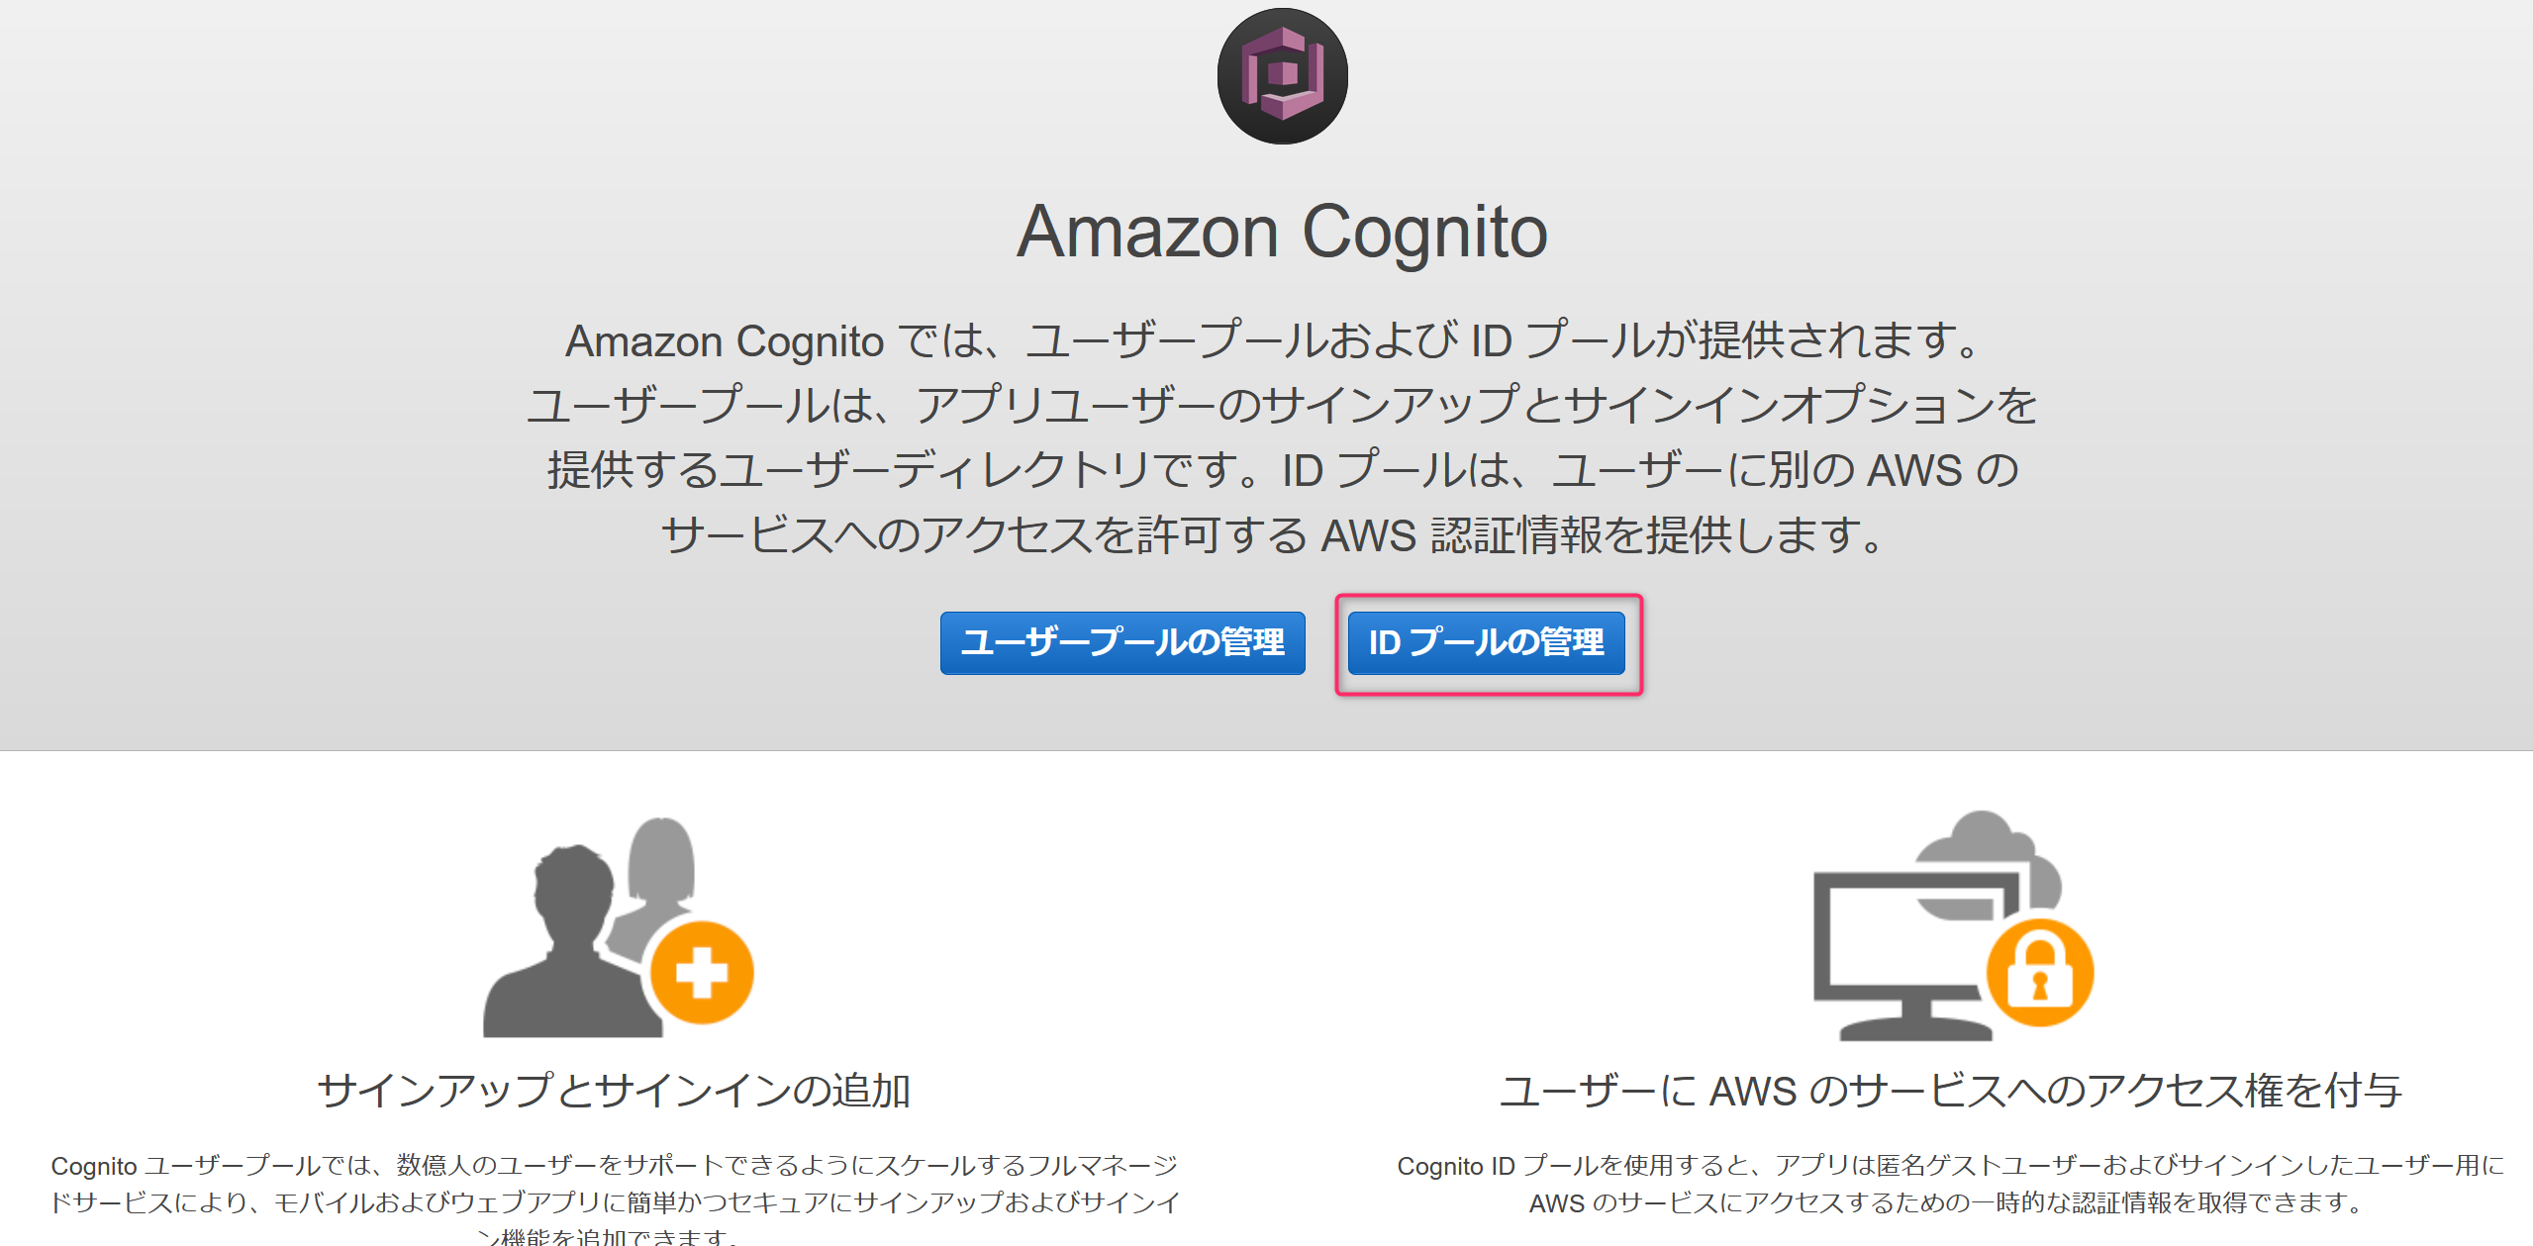Open ID プールの管理 (Manage Identity Pools)
The height and width of the screenshot is (1246, 2533).
coord(1484,644)
